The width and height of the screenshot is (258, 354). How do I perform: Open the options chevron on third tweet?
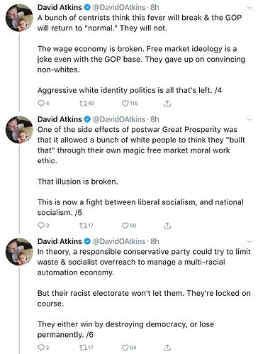pos(249,241)
